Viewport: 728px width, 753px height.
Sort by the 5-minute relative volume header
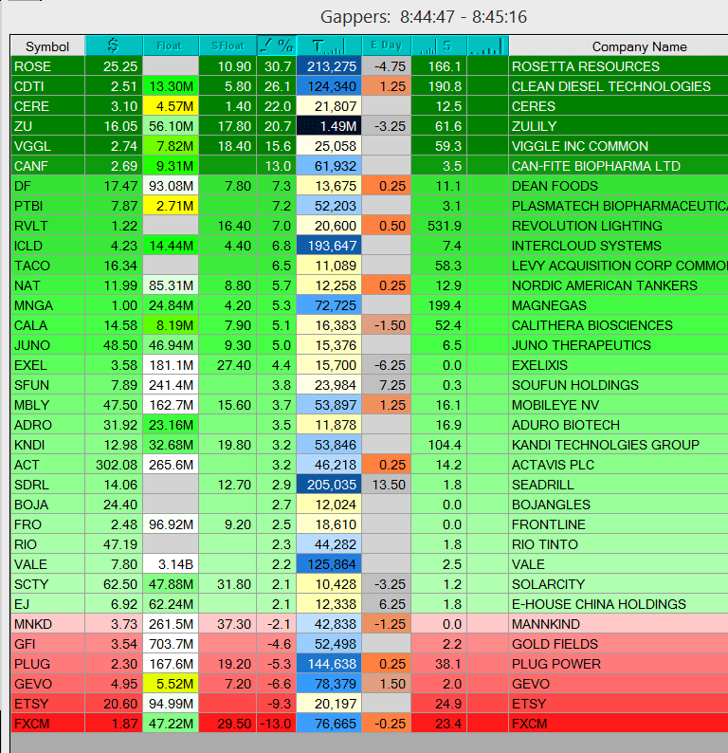tap(439, 46)
